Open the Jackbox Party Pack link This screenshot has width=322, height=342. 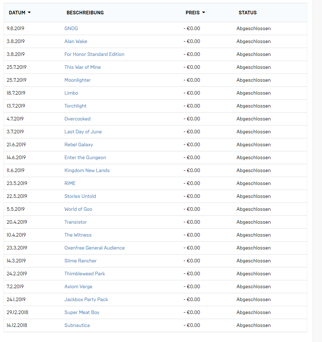[86, 299]
